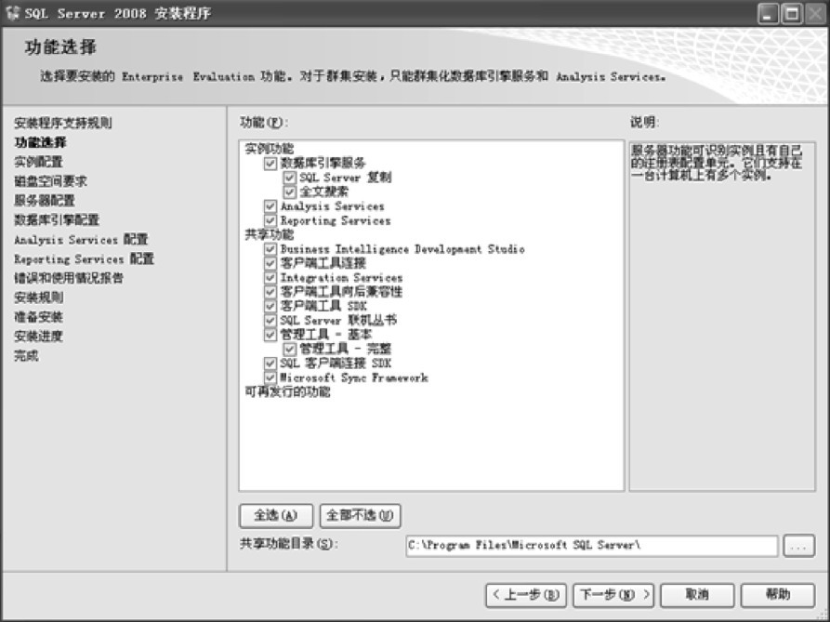Viewport: 830px width, 622px height.
Task: Select Microsoft Sync Framework label
Action: coord(353,377)
